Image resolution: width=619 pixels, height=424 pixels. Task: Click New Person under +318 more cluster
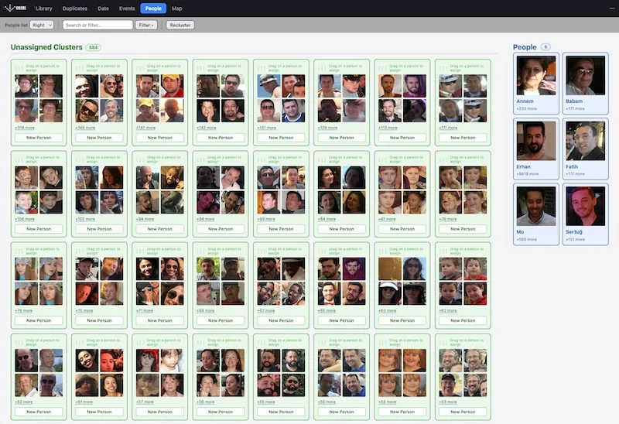point(39,138)
